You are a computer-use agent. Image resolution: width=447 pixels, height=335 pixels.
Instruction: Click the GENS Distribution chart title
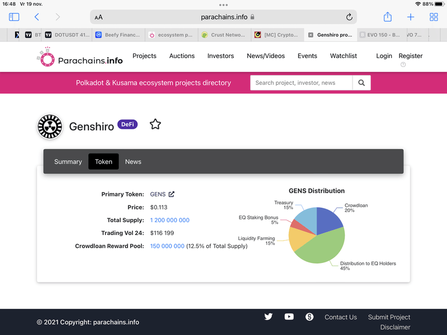316,191
